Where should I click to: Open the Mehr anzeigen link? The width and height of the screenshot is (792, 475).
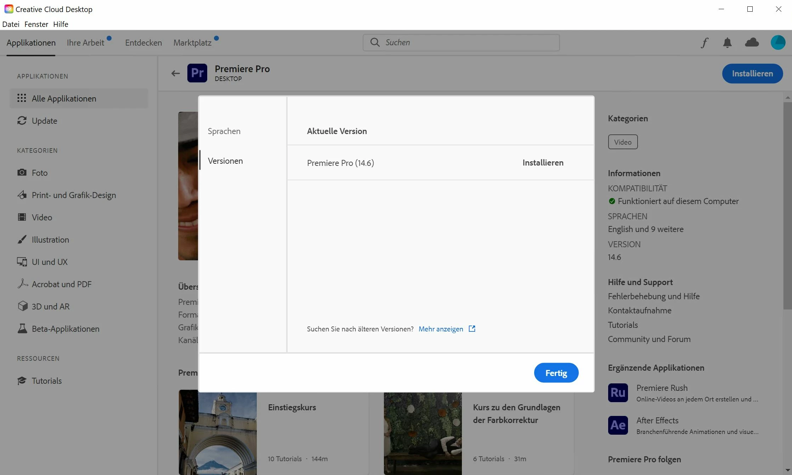click(441, 329)
